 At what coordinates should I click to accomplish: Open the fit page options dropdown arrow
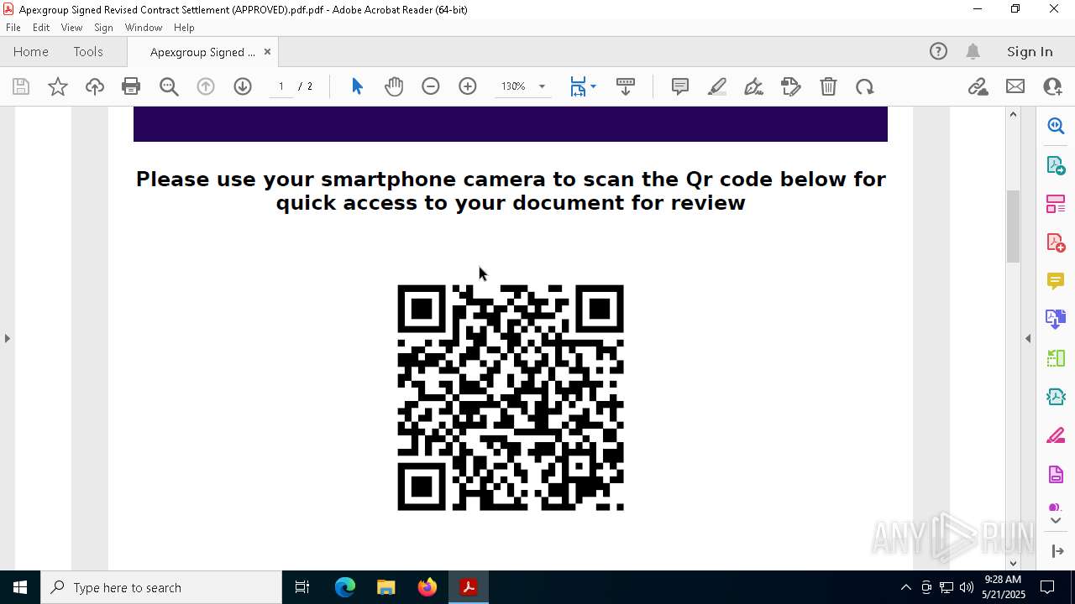[593, 86]
